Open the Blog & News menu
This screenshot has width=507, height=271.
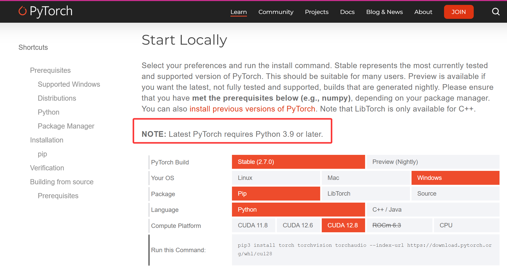384,12
